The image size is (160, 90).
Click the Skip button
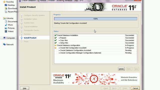click(x=136, y=69)
